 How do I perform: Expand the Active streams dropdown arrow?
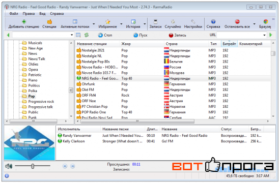click(94, 24)
